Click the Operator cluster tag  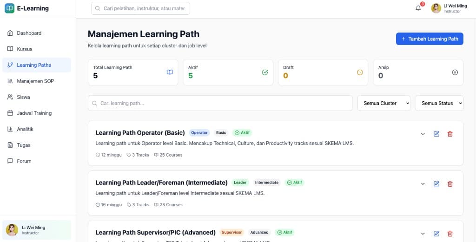[x=199, y=132]
